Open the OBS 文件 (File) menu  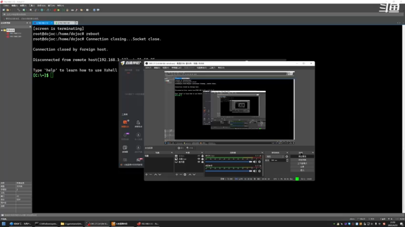coord(148,68)
